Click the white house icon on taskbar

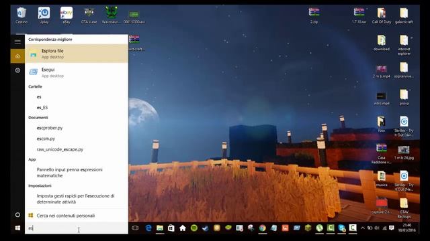click(x=183, y=228)
